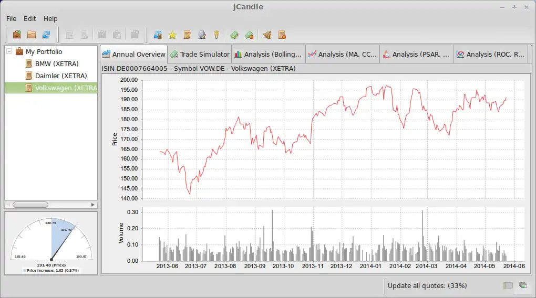Open the Help menu
Screen dimensions: 536x298
[50, 19]
